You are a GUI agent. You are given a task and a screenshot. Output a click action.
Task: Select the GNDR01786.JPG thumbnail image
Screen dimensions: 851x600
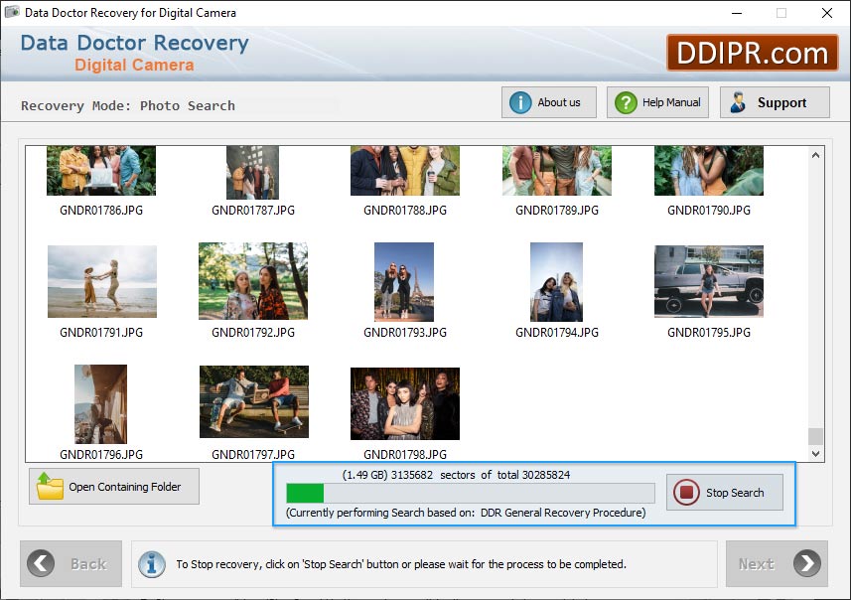(101, 171)
